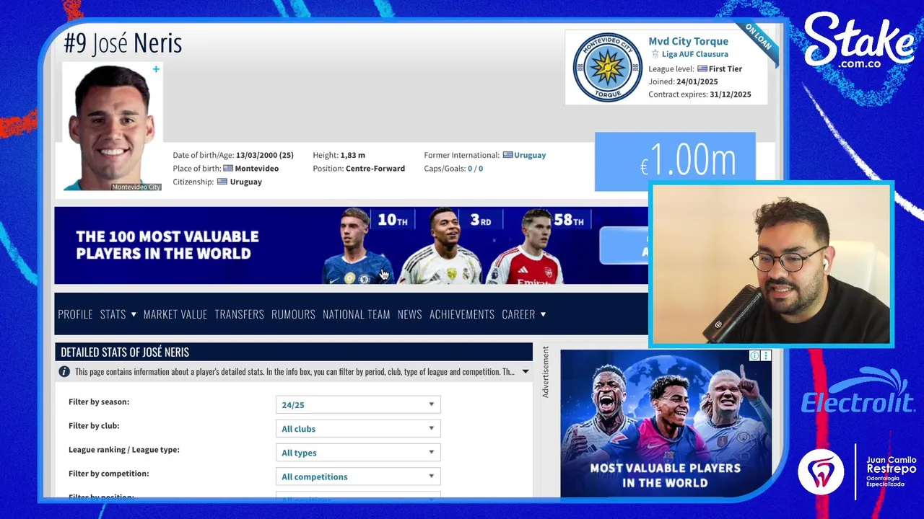This screenshot has width=924, height=519.
Task: Click the plus icon on player photo
Action: [156, 69]
